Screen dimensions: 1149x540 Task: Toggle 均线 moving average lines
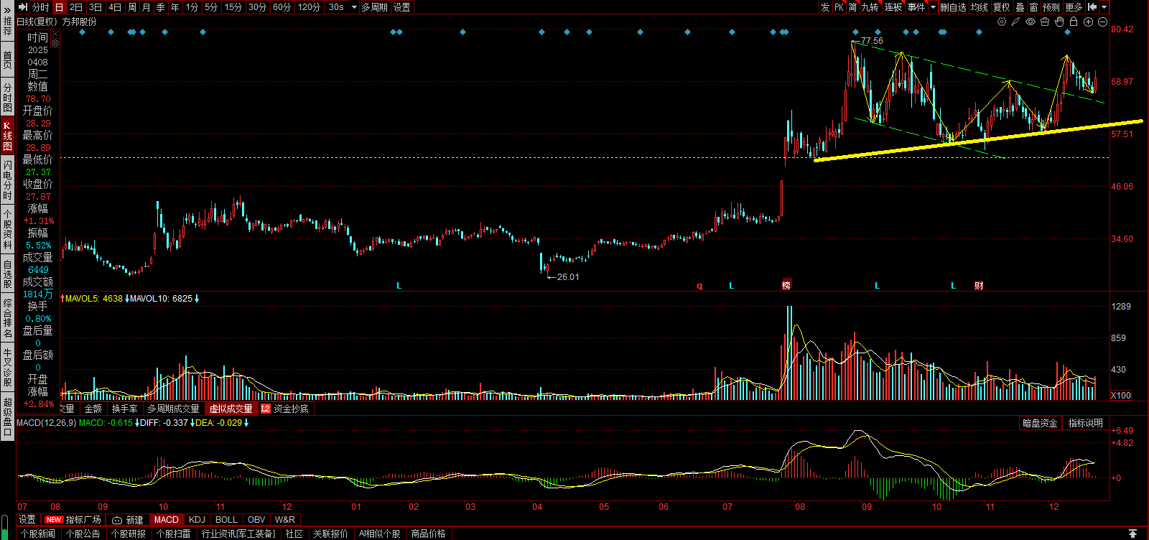(x=980, y=7)
